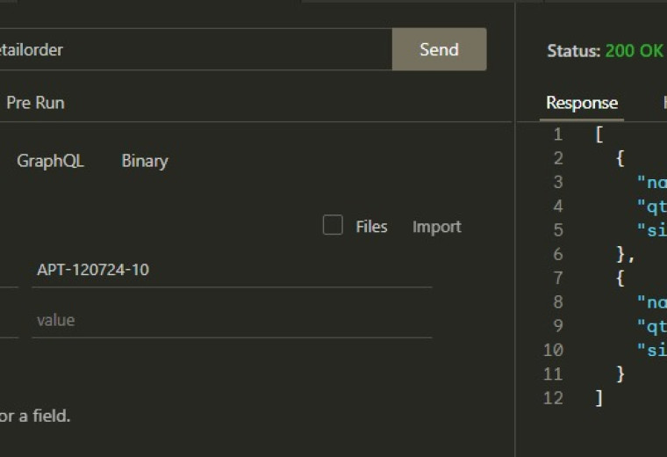Click line number 1 in response
Screen dimensions: 667x457
(558, 134)
